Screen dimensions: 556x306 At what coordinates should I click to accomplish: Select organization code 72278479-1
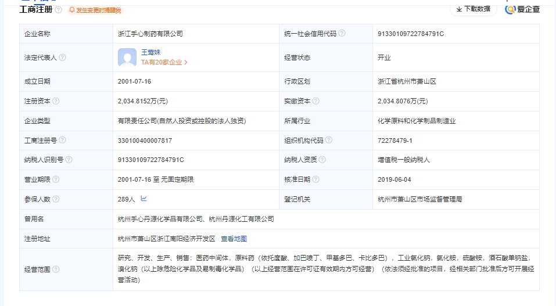394,141
